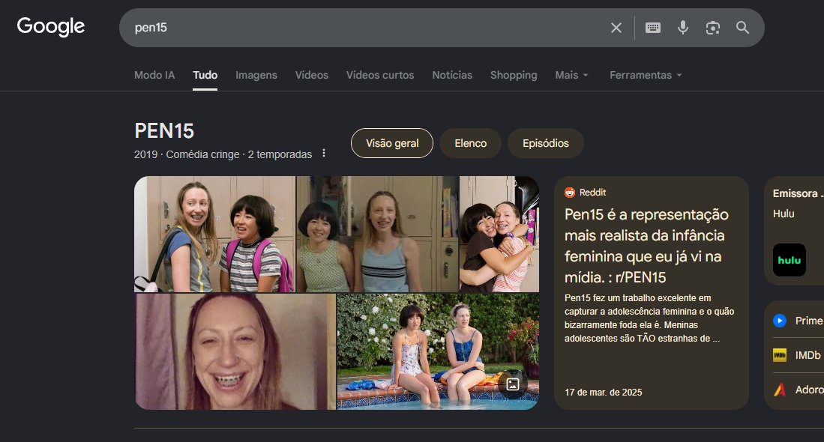The image size is (824, 442).
Task: Click the '17 de mar. de 2025' date
Action: [604, 392]
